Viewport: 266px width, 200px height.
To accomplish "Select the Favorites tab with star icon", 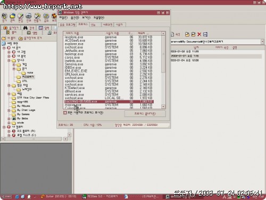I will (11, 28).
